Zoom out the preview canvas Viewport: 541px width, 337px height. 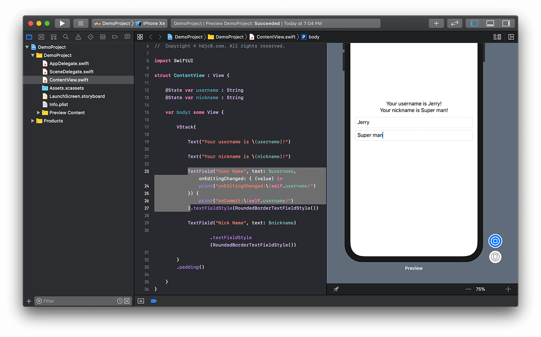coord(469,289)
